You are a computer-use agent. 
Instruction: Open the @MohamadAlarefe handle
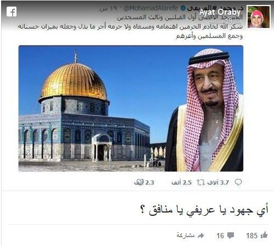151,8
